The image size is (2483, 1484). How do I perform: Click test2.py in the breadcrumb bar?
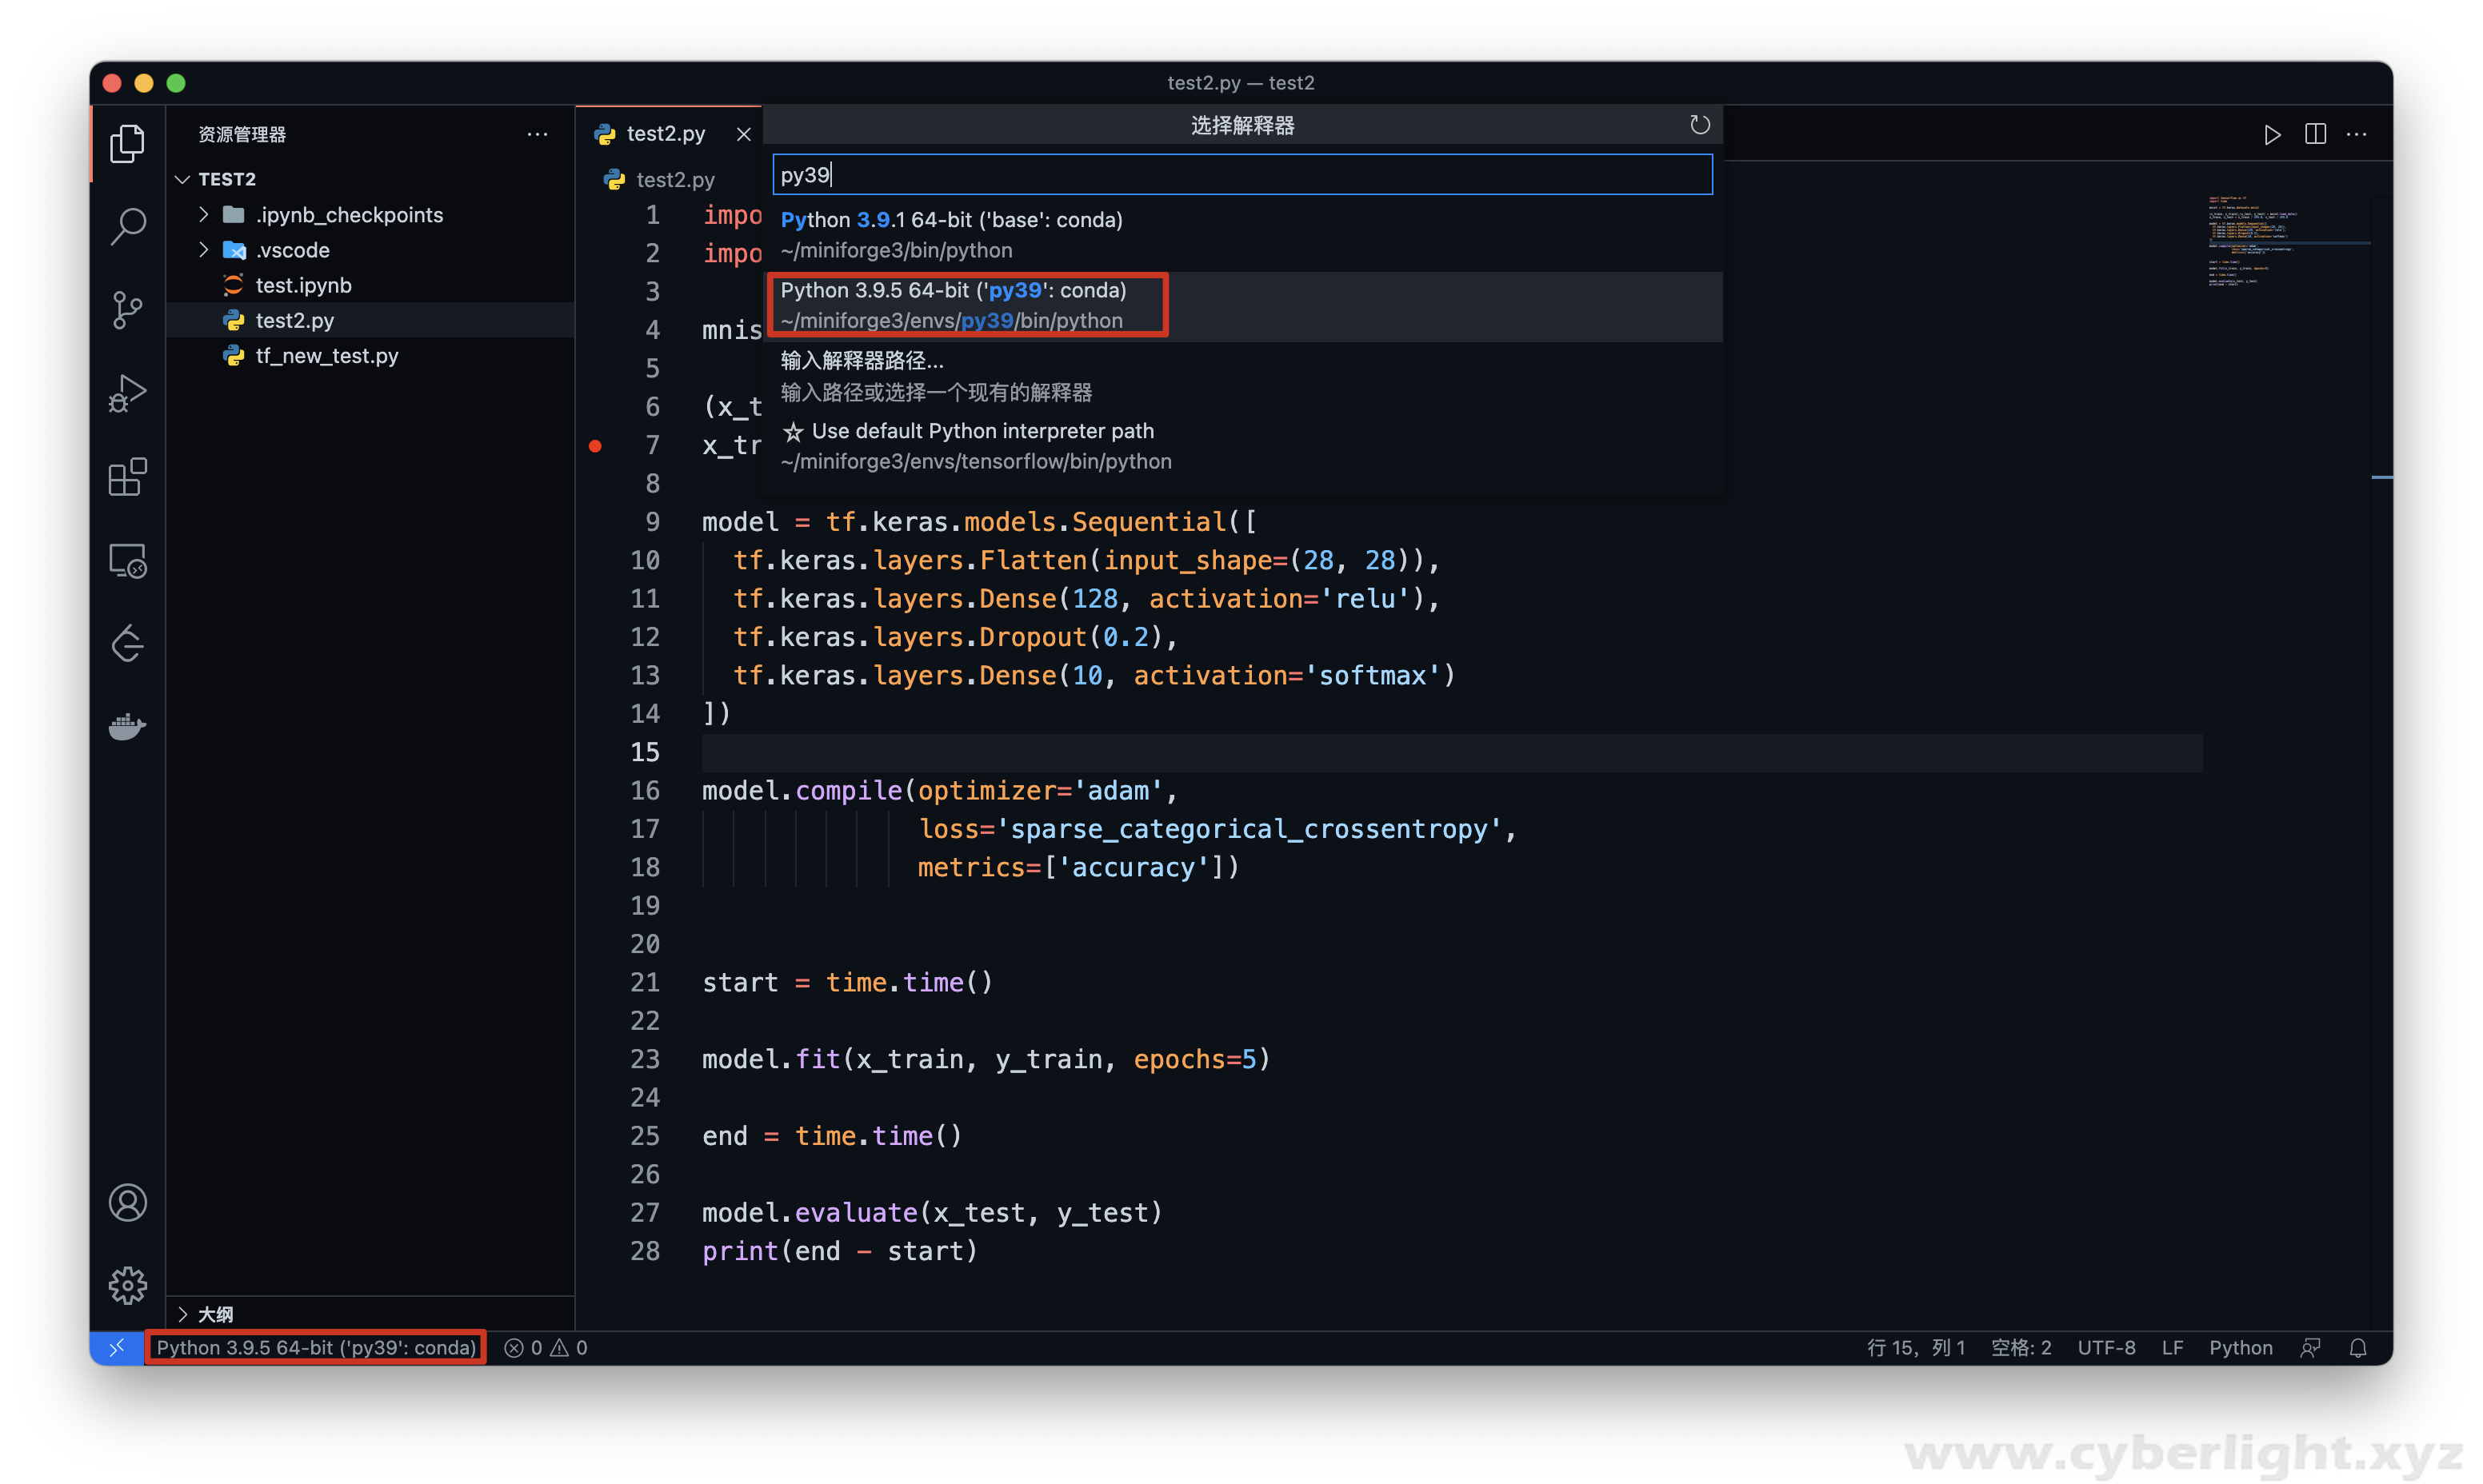[674, 179]
